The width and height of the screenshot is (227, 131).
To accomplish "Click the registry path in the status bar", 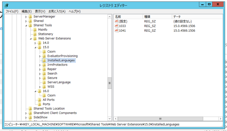I will pyautogui.click(x=92, y=124).
